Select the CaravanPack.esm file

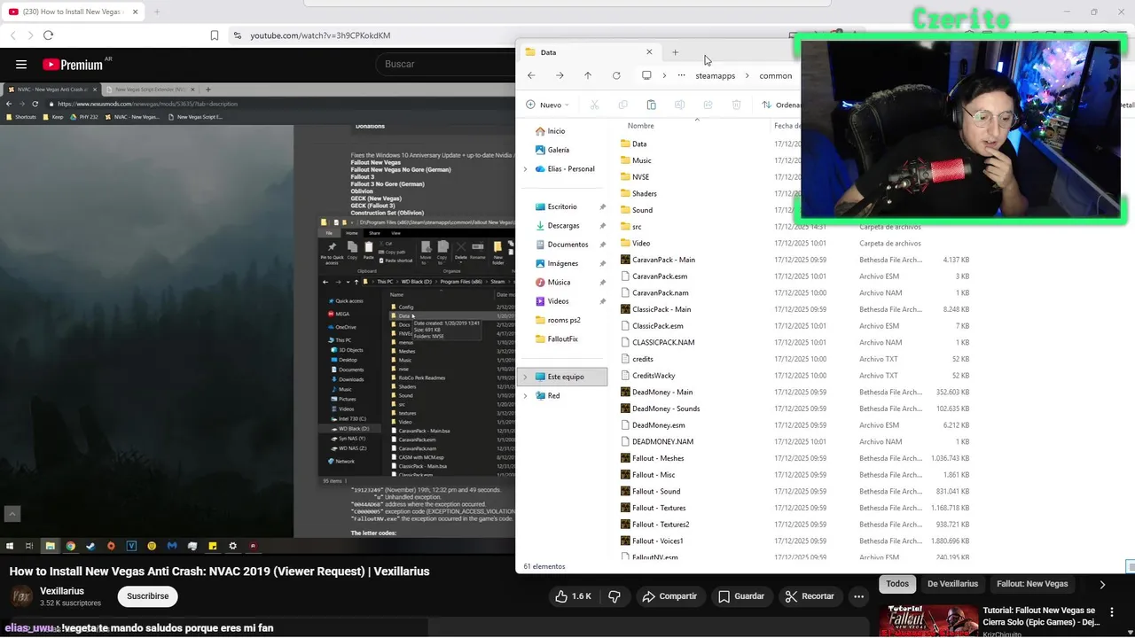(660, 276)
